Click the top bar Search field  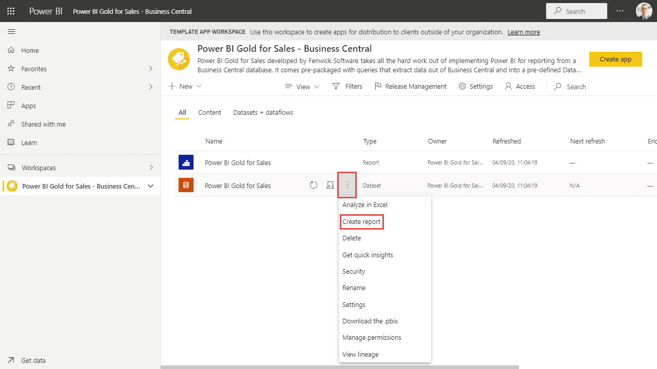576,11
